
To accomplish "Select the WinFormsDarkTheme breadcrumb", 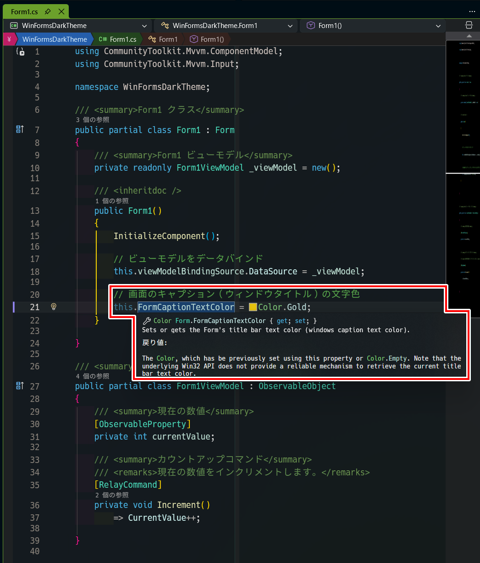I will pos(55,39).
